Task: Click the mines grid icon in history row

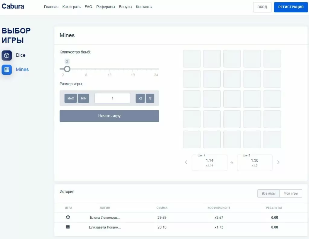Action: 68,227
